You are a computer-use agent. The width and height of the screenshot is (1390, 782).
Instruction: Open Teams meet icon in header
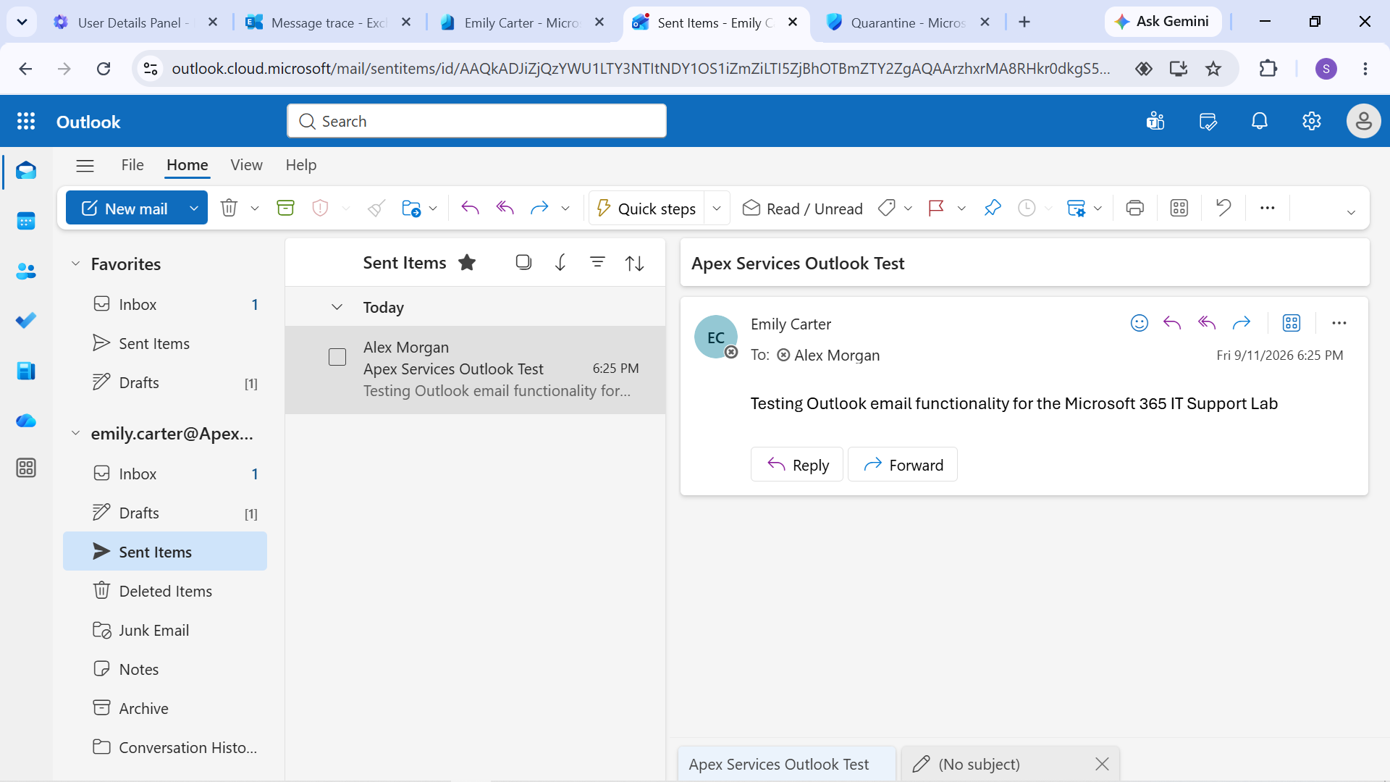tap(1155, 121)
